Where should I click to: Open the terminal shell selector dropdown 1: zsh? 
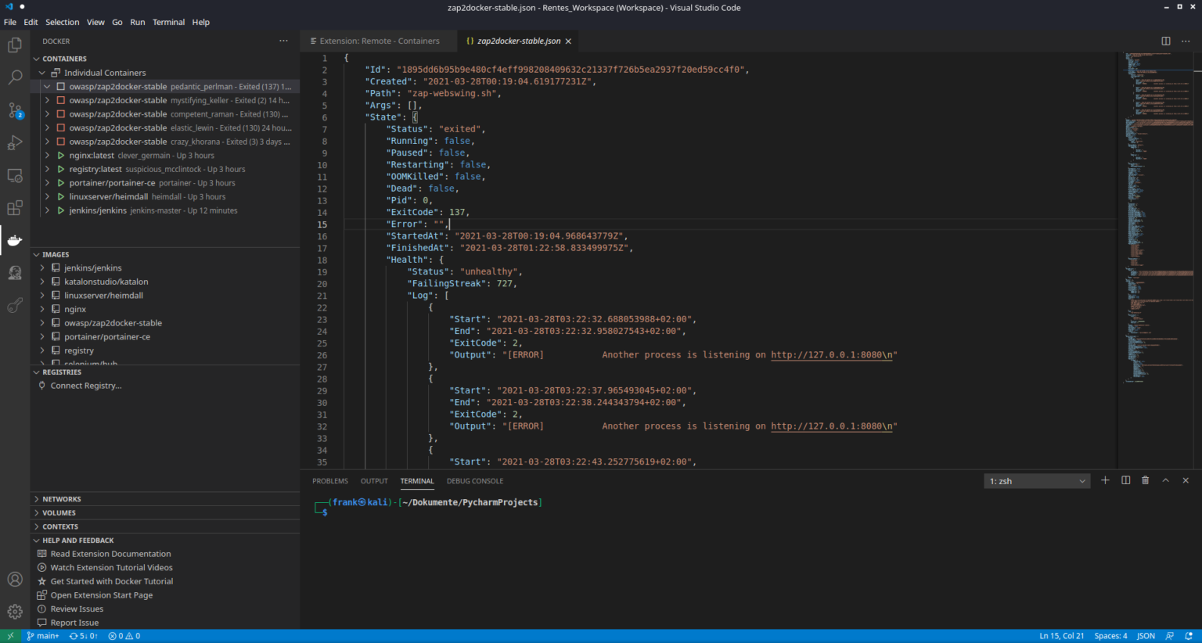(1037, 481)
